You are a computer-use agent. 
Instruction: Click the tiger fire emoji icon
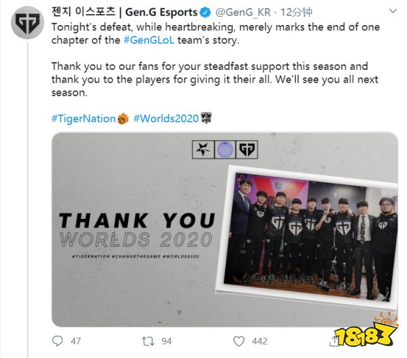click(123, 119)
